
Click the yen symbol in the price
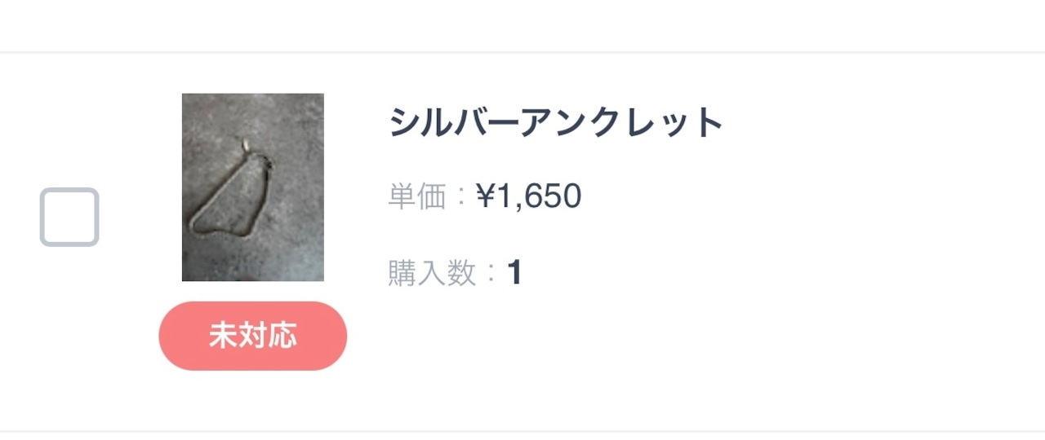coord(486,196)
